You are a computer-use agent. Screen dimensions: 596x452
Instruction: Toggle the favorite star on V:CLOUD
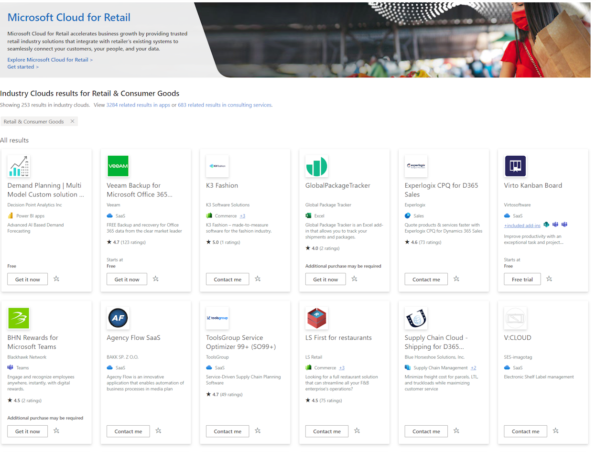[555, 431]
